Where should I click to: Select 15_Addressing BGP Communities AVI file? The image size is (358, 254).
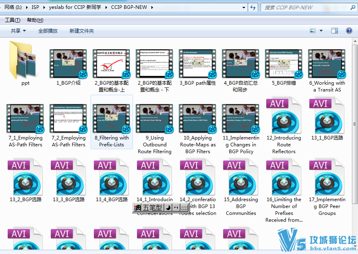pyautogui.click(x=241, y=187)
